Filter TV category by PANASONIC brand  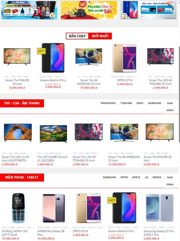[108, 103]
